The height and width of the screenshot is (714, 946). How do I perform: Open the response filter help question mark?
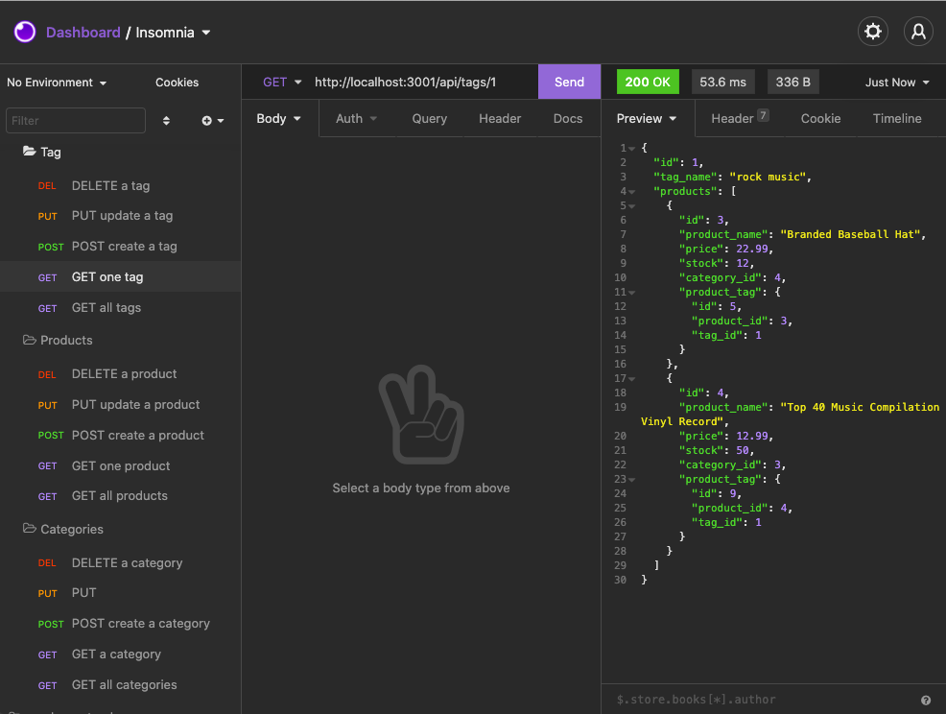925,699
